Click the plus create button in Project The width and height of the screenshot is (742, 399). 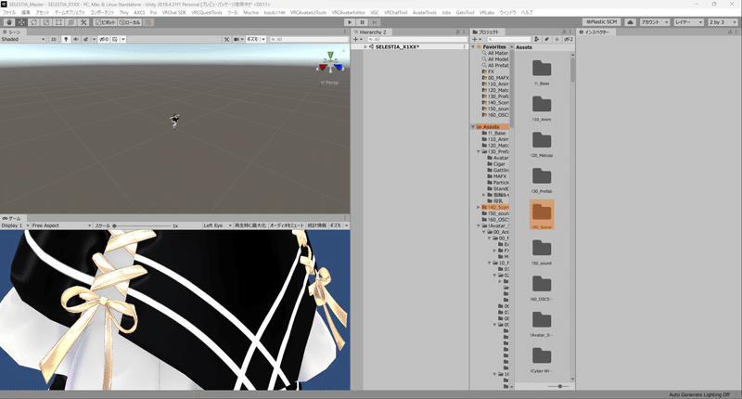pyautogui.click(x=477, y=39)
